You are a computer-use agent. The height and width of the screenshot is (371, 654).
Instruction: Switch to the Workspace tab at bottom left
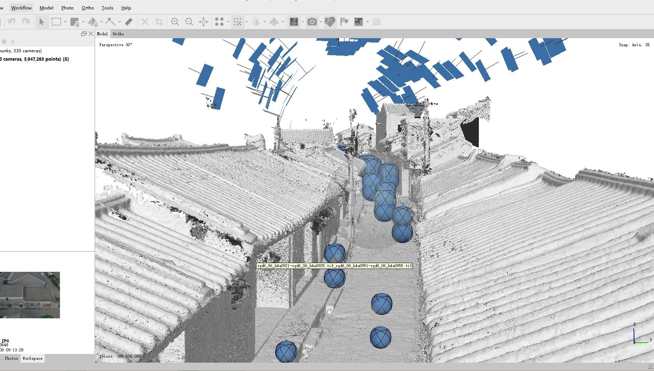click(x=32, y=358)
